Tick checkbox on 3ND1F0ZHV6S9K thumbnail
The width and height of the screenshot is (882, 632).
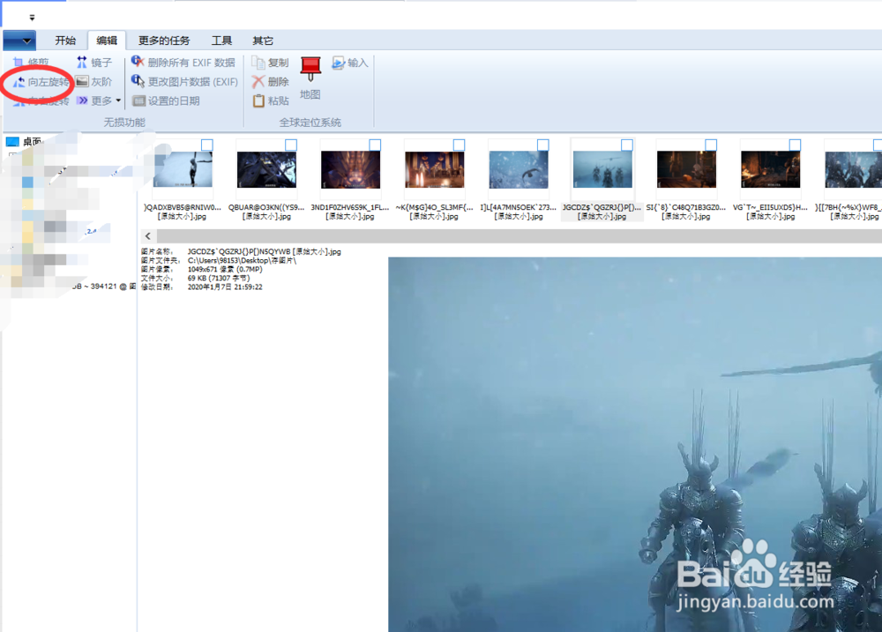click(x=375, y=145)
